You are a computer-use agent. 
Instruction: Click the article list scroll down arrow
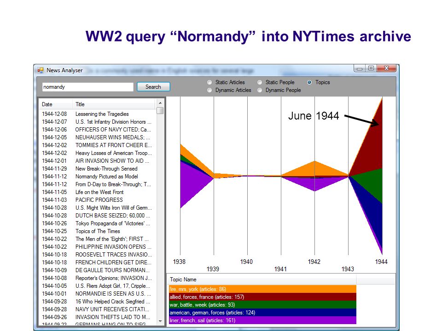(x=160, y=321)
